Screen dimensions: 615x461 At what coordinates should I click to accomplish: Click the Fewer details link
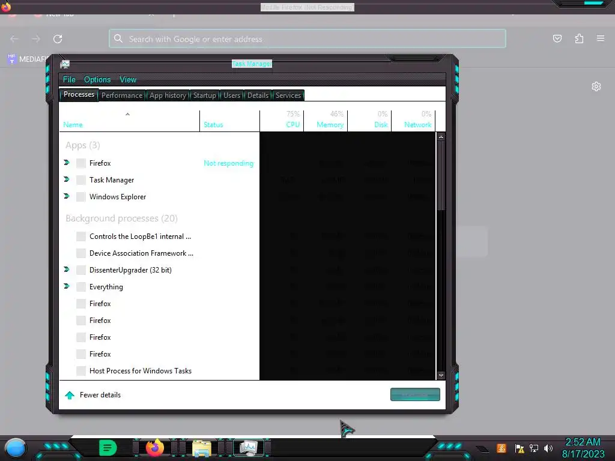[100, 395]
